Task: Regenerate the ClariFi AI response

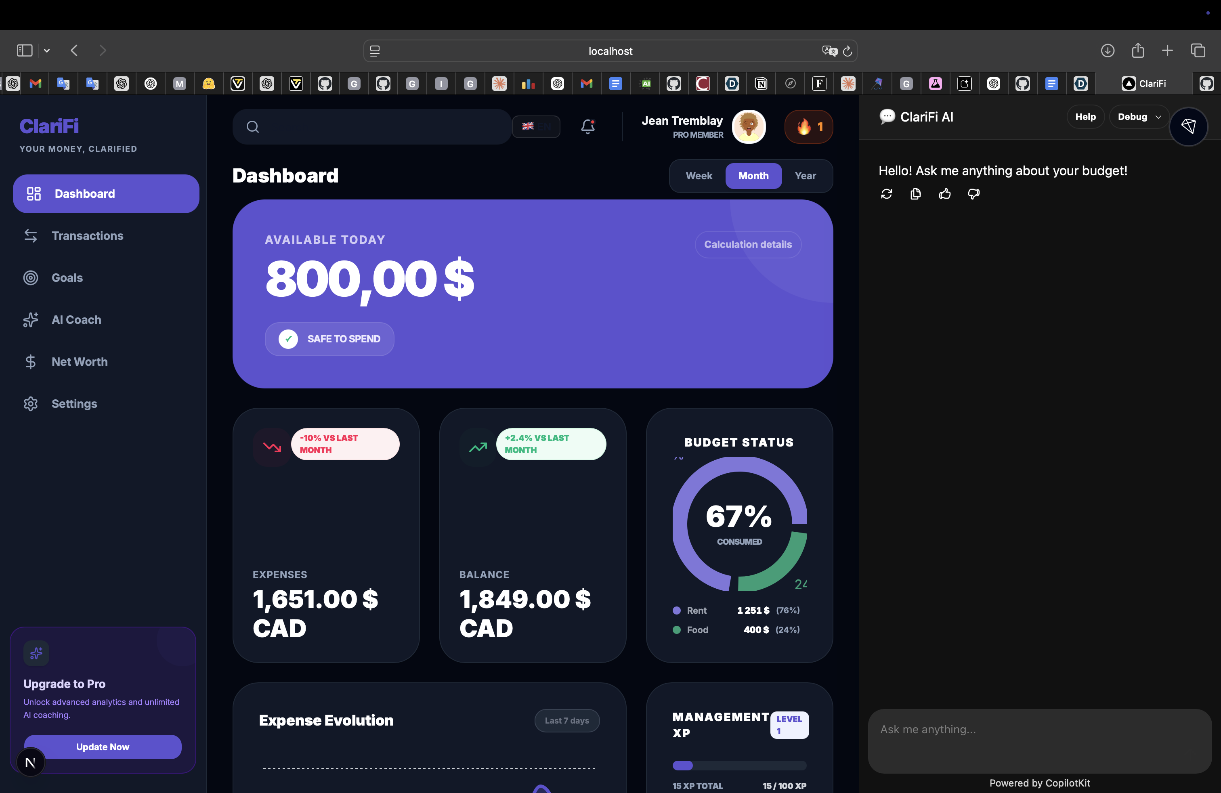Action: coord(887,194)
